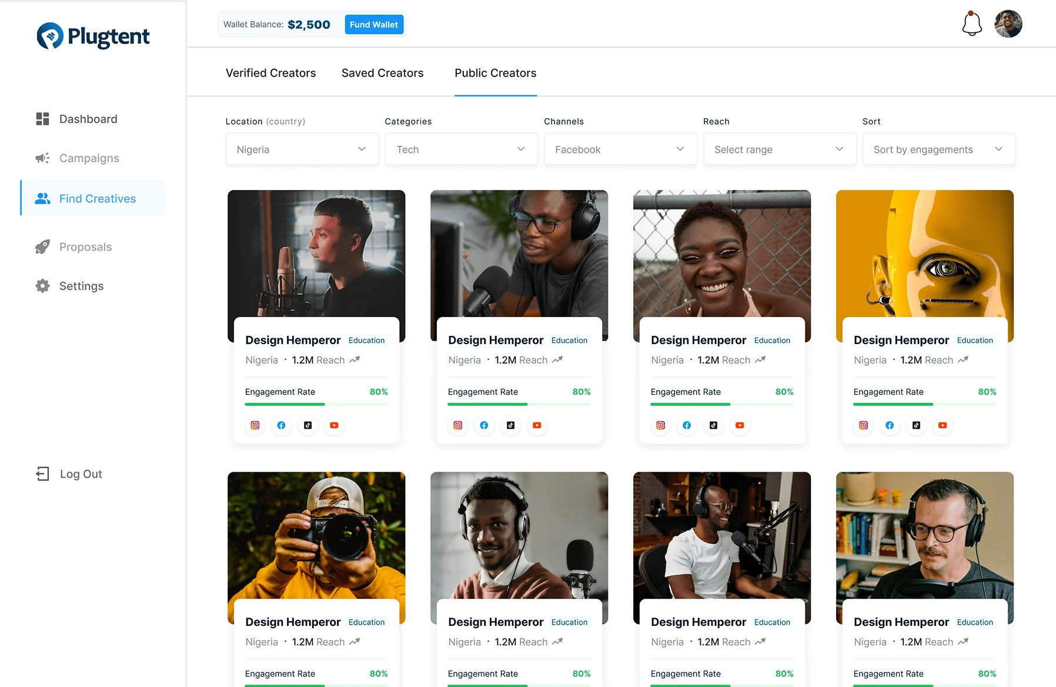The width and height of the screenshot is (1056, 687).
Task: Open Facebook icon on the headphones podcaster card
Action: (484, 425)
